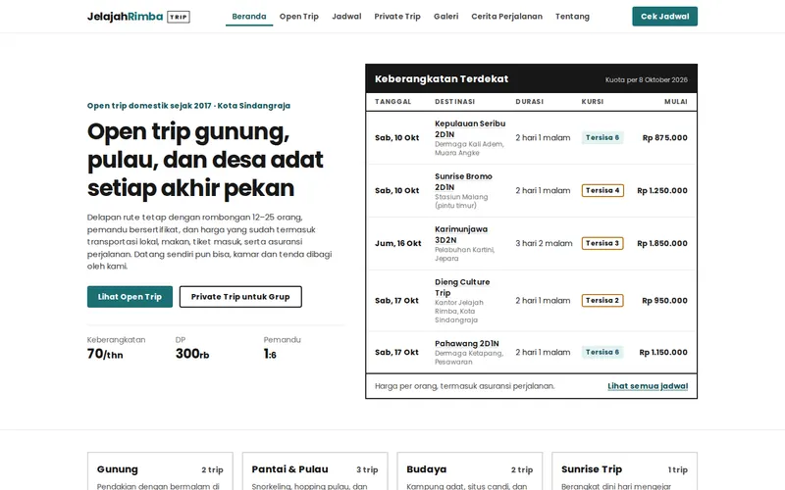
Task: Click the 70/thn Keberangkatan stat
Action: [116, 348]
